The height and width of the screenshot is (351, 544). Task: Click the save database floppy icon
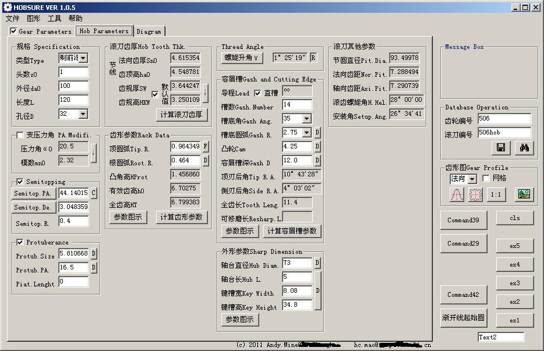[x=501, y=148]
